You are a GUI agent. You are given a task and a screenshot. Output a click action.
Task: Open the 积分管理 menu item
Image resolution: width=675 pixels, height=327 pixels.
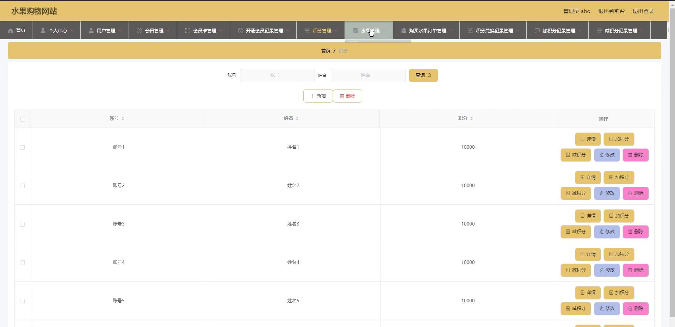click(x=321, y=31)
